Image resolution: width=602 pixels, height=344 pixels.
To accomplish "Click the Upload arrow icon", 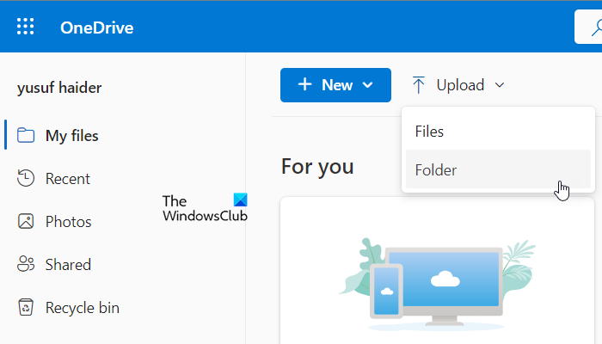I will pyautogui.click(x=419, y=85).
